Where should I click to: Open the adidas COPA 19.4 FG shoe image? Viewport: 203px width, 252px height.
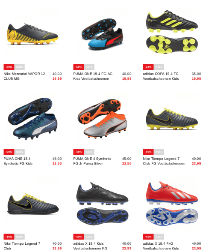(x=172, y=32)
